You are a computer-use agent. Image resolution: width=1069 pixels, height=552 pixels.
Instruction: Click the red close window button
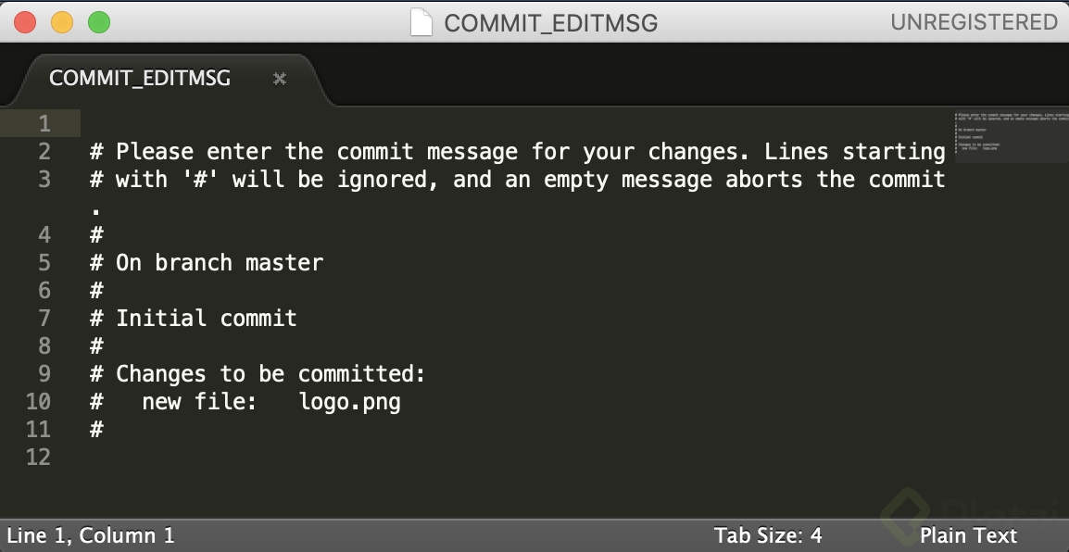point(25,22)
